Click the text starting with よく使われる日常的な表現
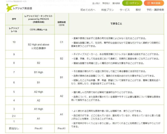Screen dimensions: 167x134 [x=107, y=111]
